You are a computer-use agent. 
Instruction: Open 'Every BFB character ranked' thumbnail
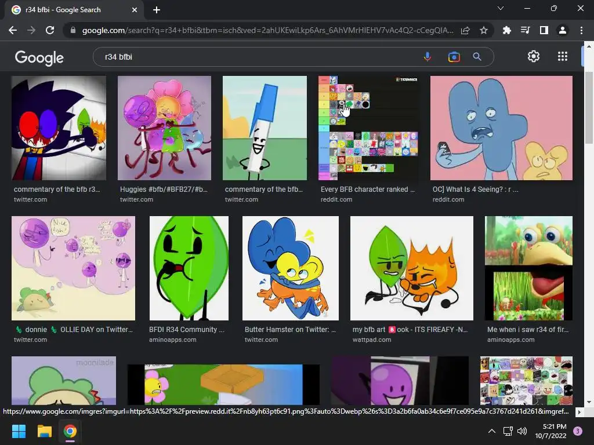(x=368, y=128)
